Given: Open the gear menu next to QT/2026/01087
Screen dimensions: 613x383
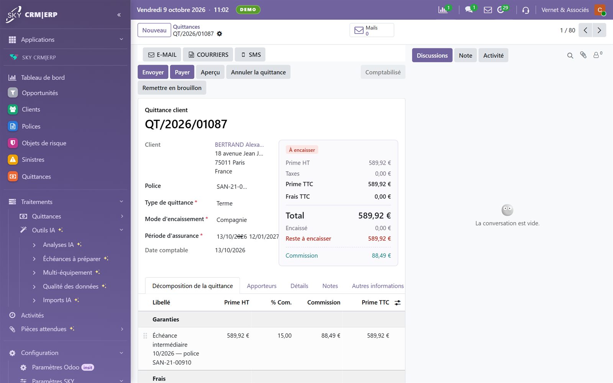Looking at the screenshot, I should pyautogui.click(x=220, y=34).
